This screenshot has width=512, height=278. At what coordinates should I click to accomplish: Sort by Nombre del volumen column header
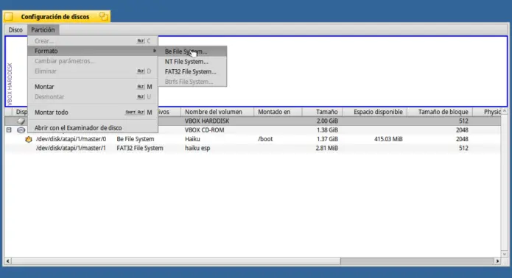pyautogui.click(x=217, y=112)
